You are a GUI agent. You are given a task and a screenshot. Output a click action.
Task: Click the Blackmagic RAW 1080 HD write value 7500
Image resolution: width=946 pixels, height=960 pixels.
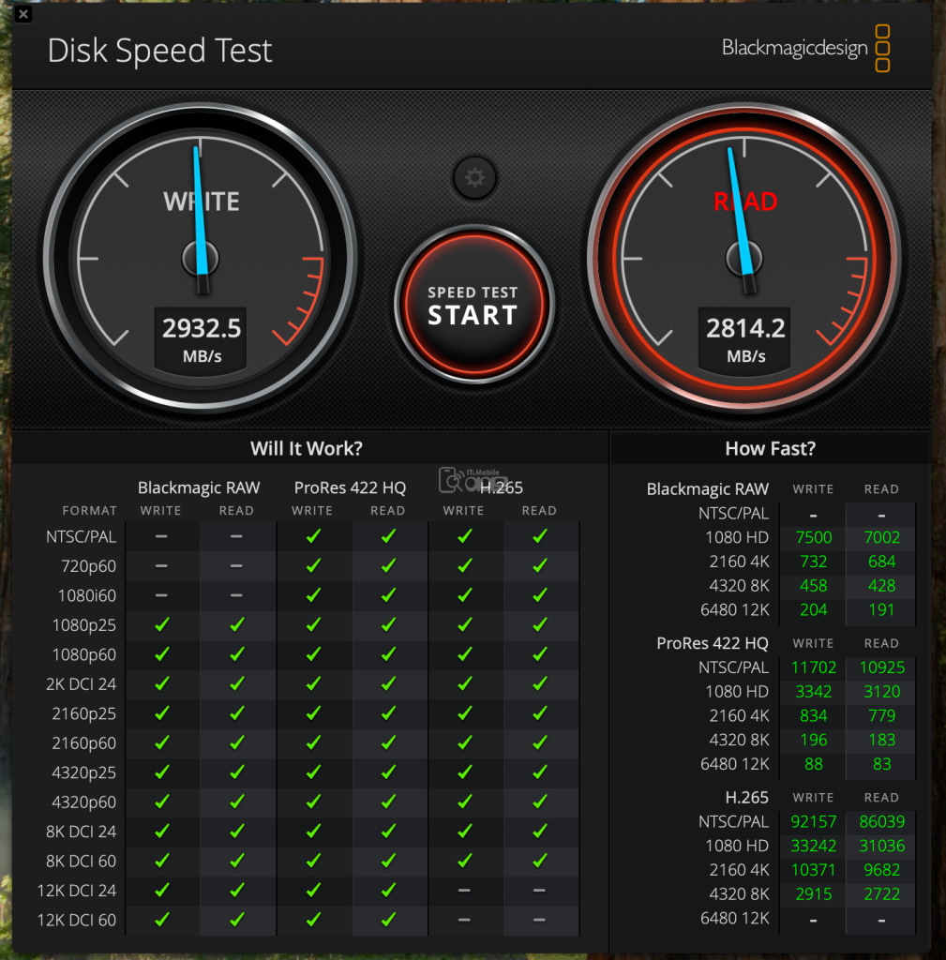813,537
